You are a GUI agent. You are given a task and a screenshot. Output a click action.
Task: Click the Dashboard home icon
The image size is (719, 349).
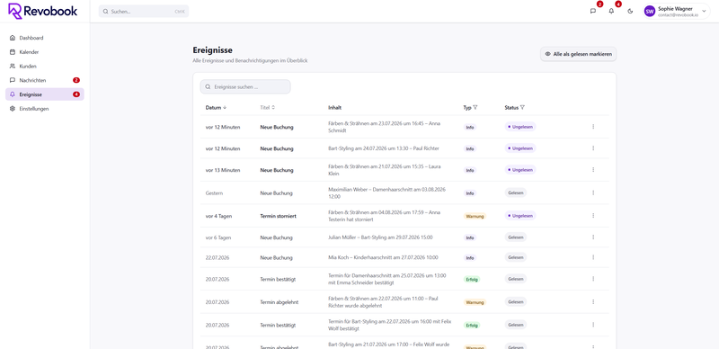[13, 38]
